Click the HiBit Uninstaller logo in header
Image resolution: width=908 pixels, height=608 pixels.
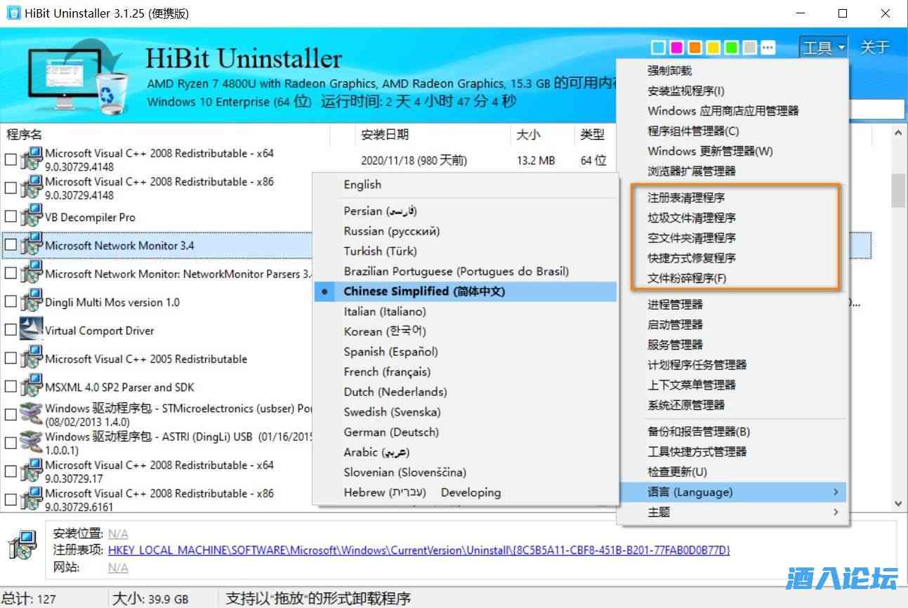(x=79, y=76)
